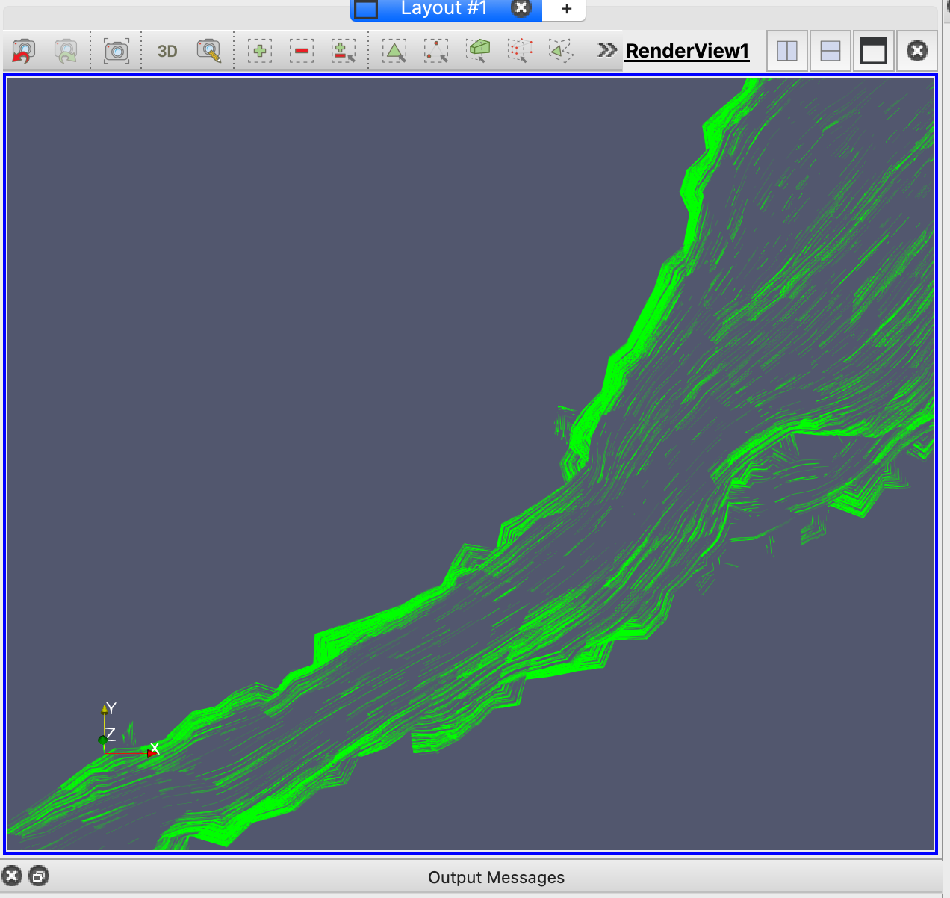The image size is (950, 898).
Task: Float the Output Messages panel
Action: 39,876
